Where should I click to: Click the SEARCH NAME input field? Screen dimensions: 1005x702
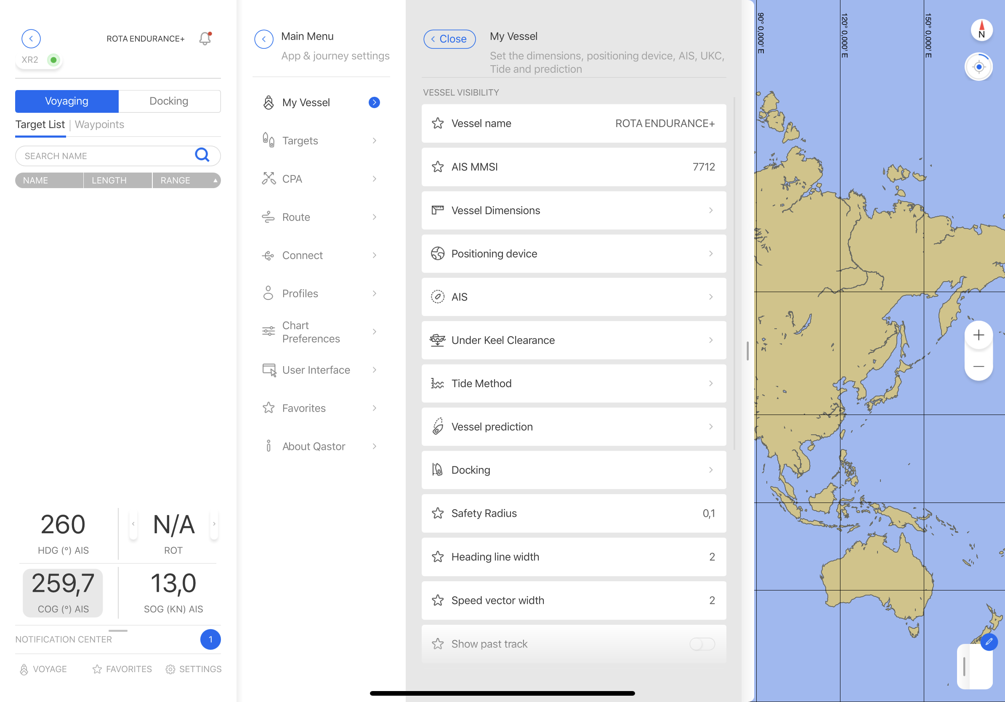(105, 156)
